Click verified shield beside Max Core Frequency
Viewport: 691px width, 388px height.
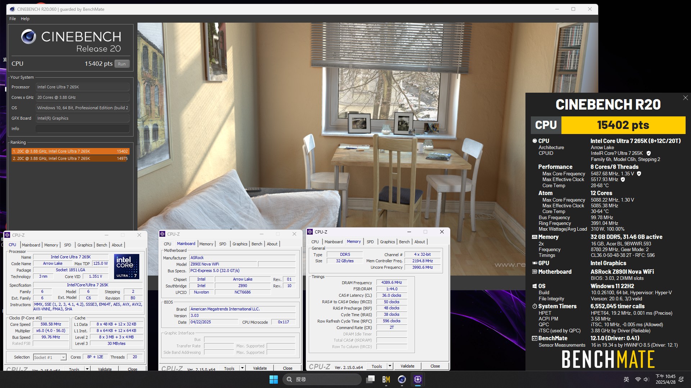[x=639, y=174]
